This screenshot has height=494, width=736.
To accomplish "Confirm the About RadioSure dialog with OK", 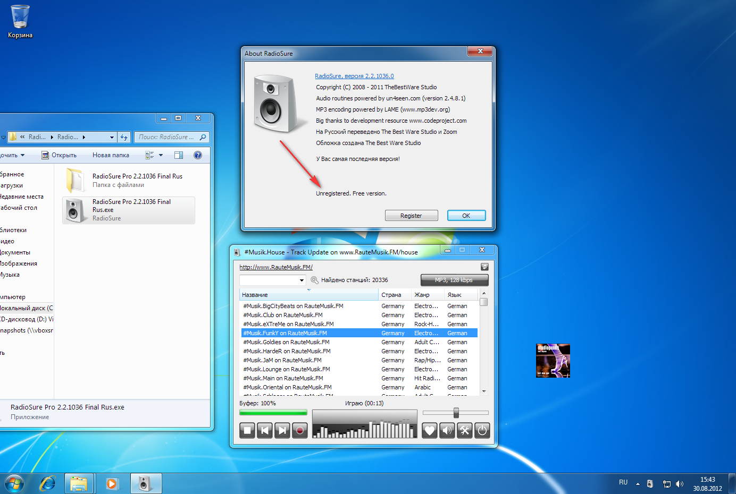I will [466, 216].
